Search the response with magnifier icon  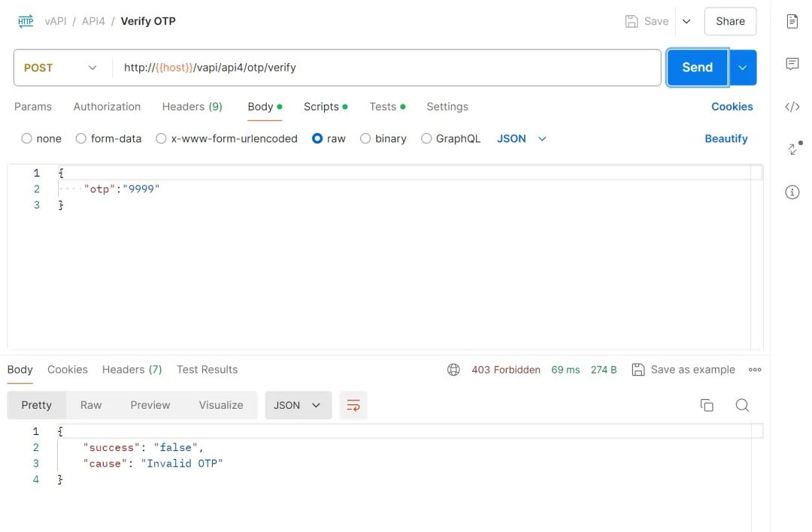pos(741,405)
